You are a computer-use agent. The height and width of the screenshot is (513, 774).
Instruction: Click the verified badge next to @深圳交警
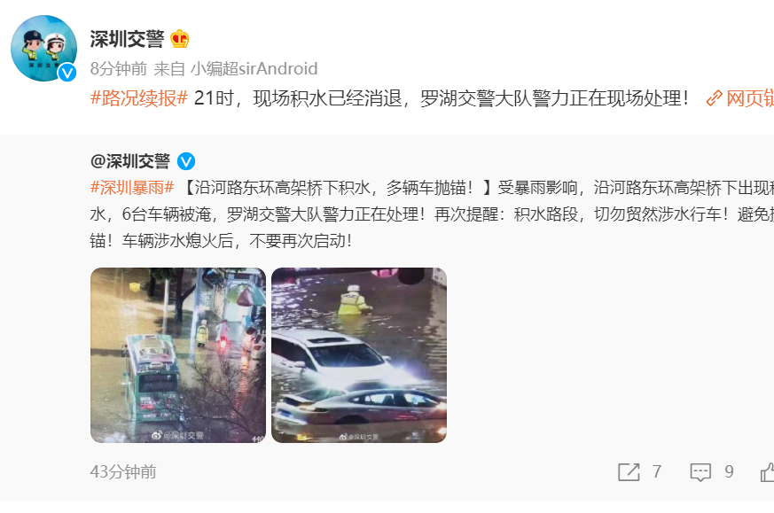[x=186, y=161]
